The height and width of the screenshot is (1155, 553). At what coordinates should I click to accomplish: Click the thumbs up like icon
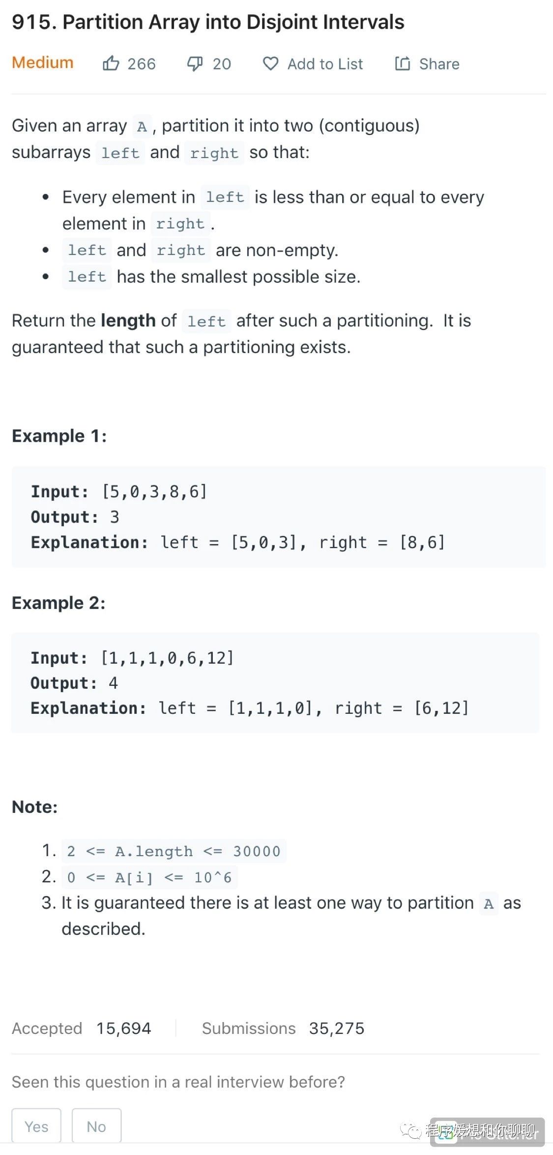[x=111, y=64]
